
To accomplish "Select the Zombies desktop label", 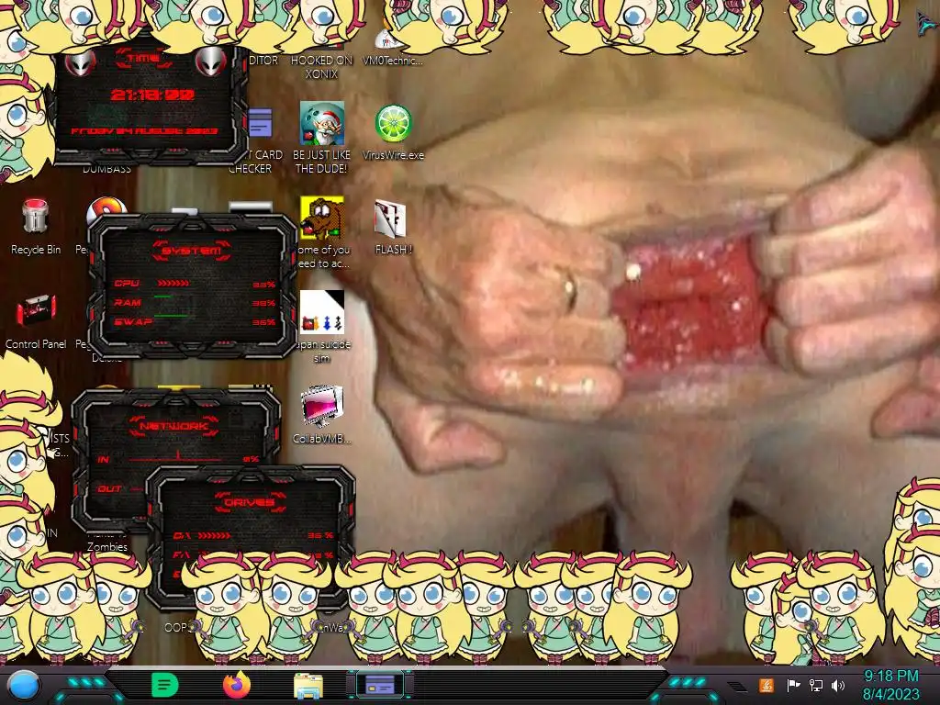I will 107,546.
